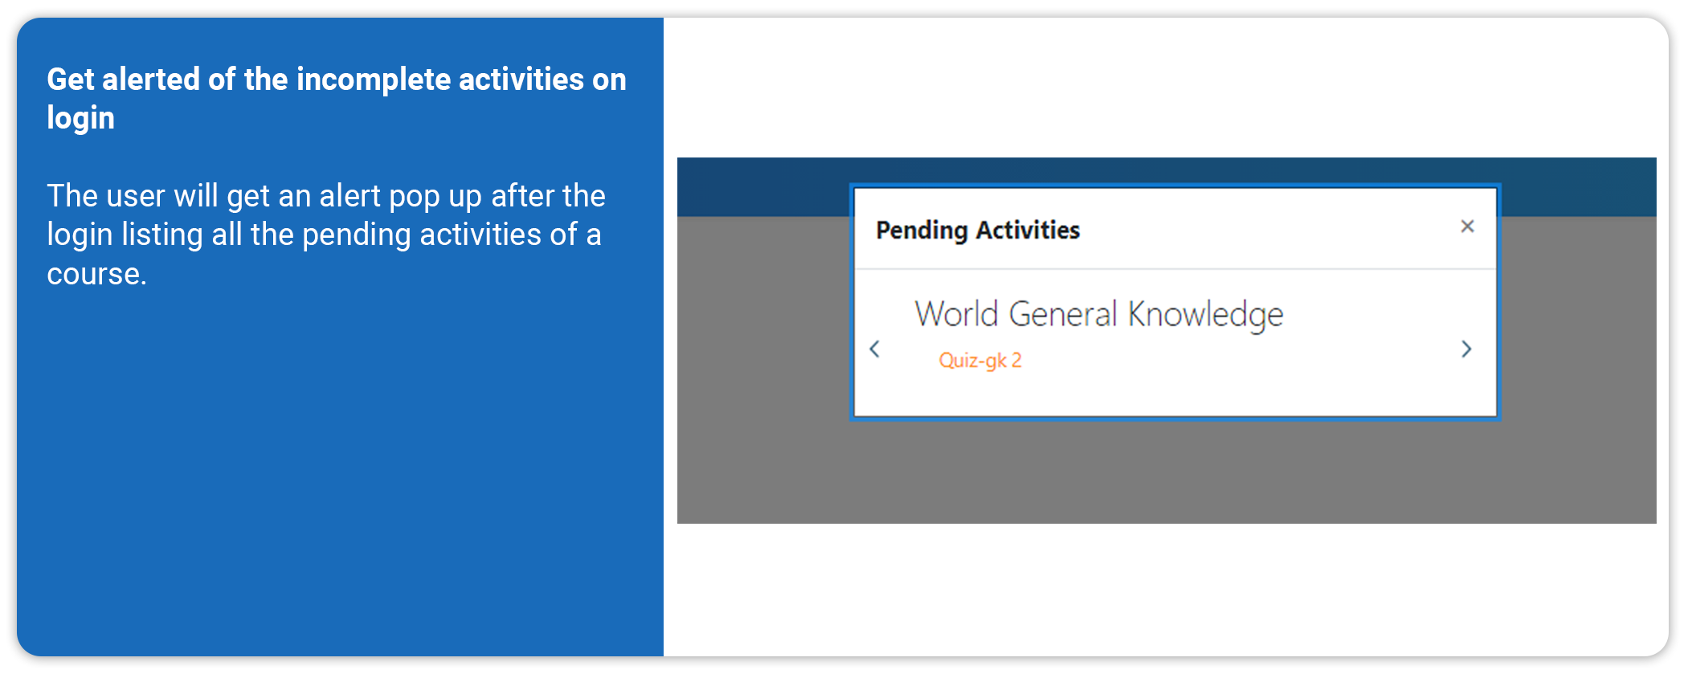This screenshot has width=1688, height=674.
Task: Click the Pending Activities popup title
Action: coord(978,231)
